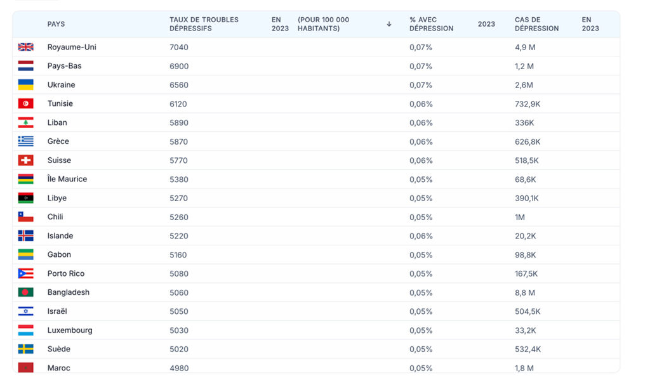This screenshot has height=385, width=650.
Task: Select the Taux de troubles dépressifs header
Action: tap(204, 24)
